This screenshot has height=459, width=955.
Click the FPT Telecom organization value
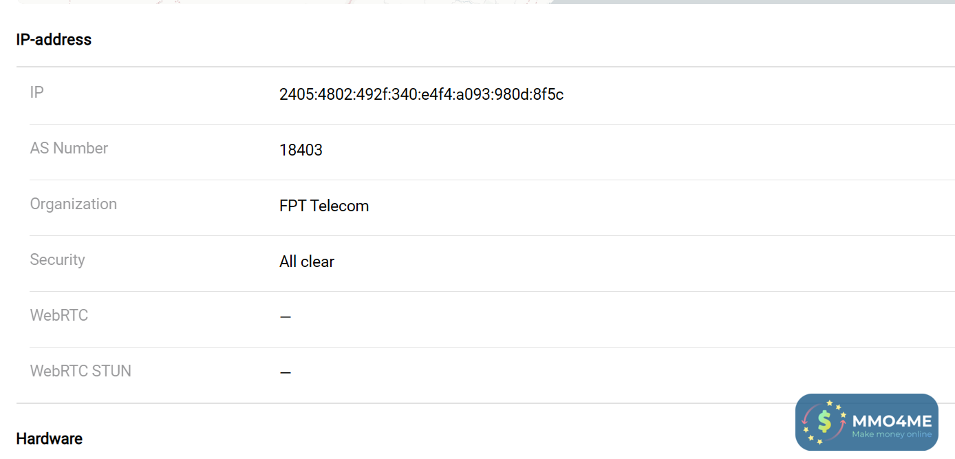324,206
